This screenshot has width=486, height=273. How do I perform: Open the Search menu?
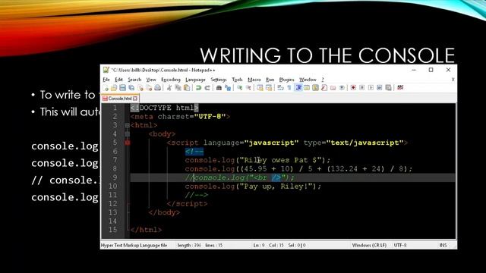(x=134, y=80)
